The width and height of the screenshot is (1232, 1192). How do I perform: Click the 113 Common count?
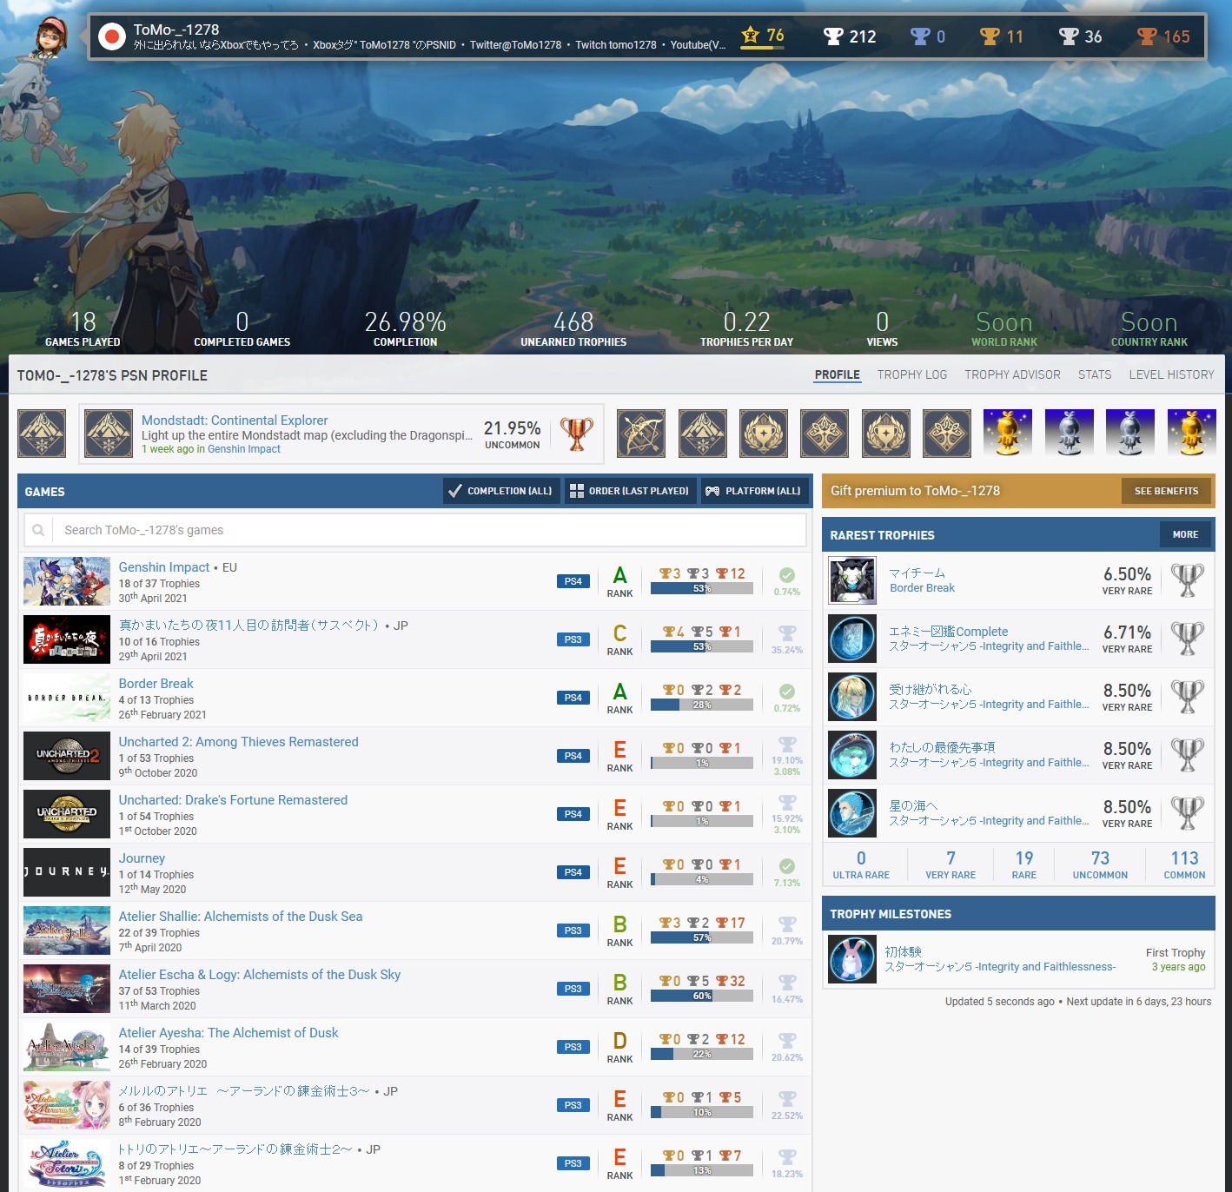click(x=1184, y=864)
